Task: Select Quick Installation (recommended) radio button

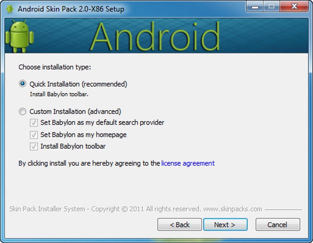Action: pyautogui.click(x=22, y=84)
